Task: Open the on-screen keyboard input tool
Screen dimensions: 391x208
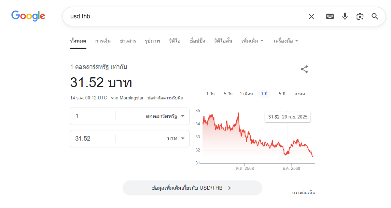Action: pos(330,16)
